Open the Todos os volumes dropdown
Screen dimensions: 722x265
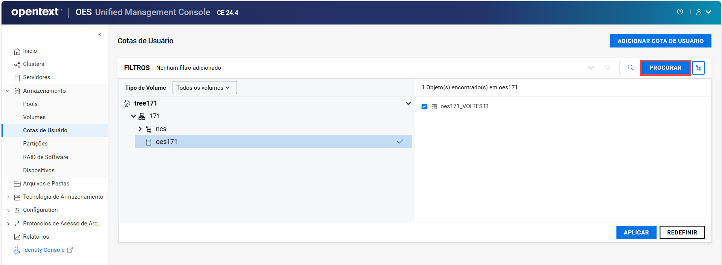205,88
